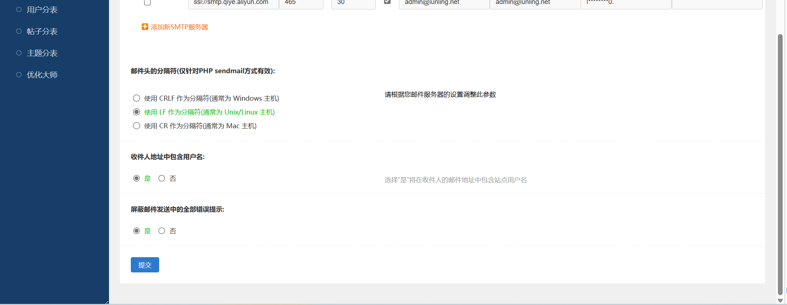The image size is (787, 305).
Task: Click the sidebar resize handle at bottom corner
Action: pos(106,302)
